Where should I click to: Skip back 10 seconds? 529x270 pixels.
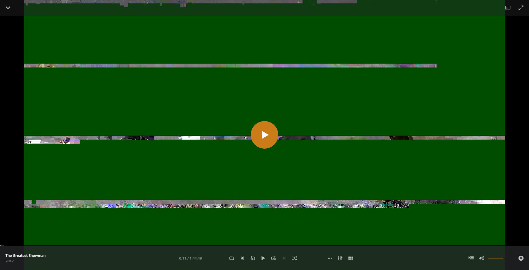(253, 258)
